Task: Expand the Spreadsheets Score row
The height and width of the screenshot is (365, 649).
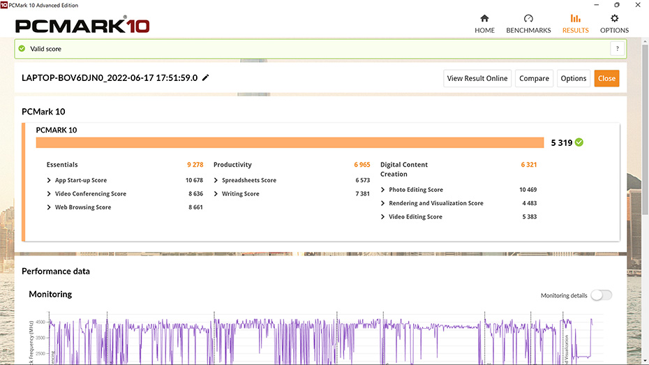Action: (216, 181)
